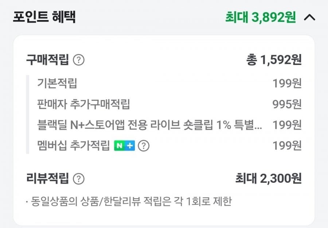Tap the 최대 2,300원 review amount
The width and height of the screenshot is (328, 228).
[x=269, y=179]
